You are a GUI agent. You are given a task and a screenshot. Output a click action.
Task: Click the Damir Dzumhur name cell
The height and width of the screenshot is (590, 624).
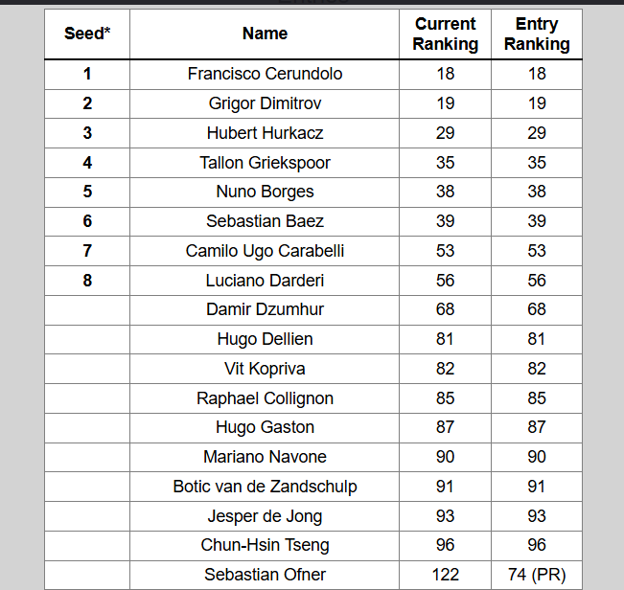pos(265,310)
